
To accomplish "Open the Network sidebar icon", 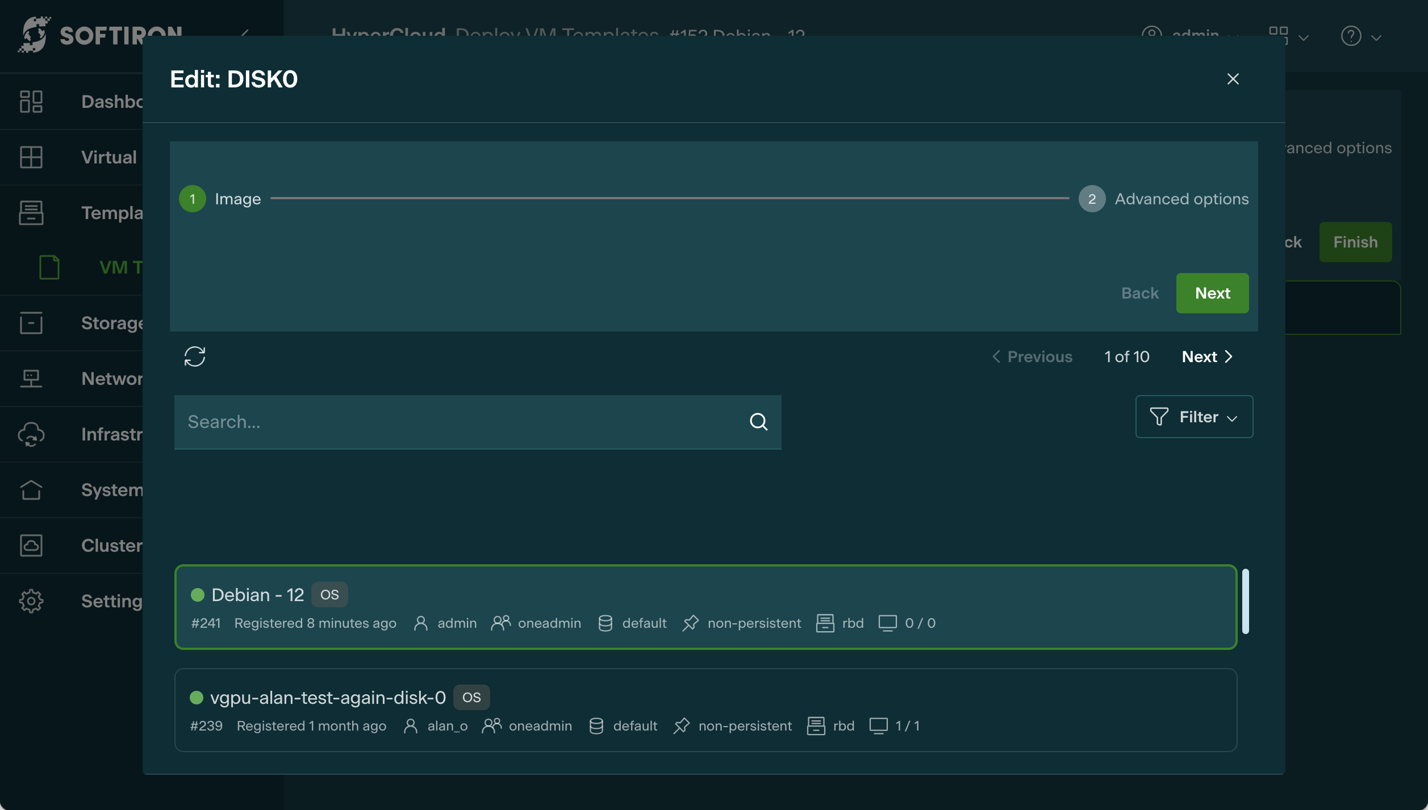I will point(31,378).
